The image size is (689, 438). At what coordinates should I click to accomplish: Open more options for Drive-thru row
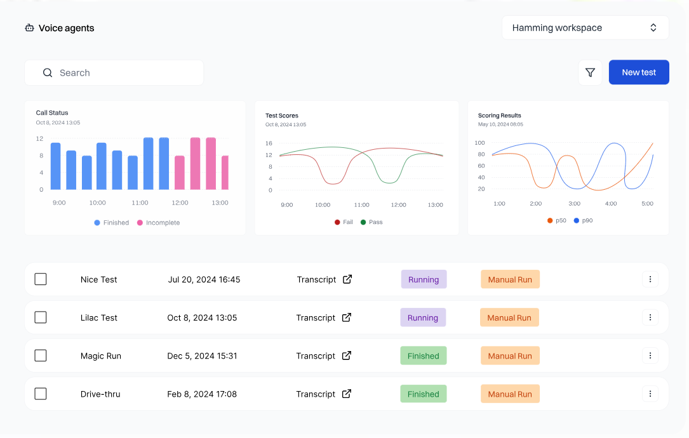click(650, 394)
